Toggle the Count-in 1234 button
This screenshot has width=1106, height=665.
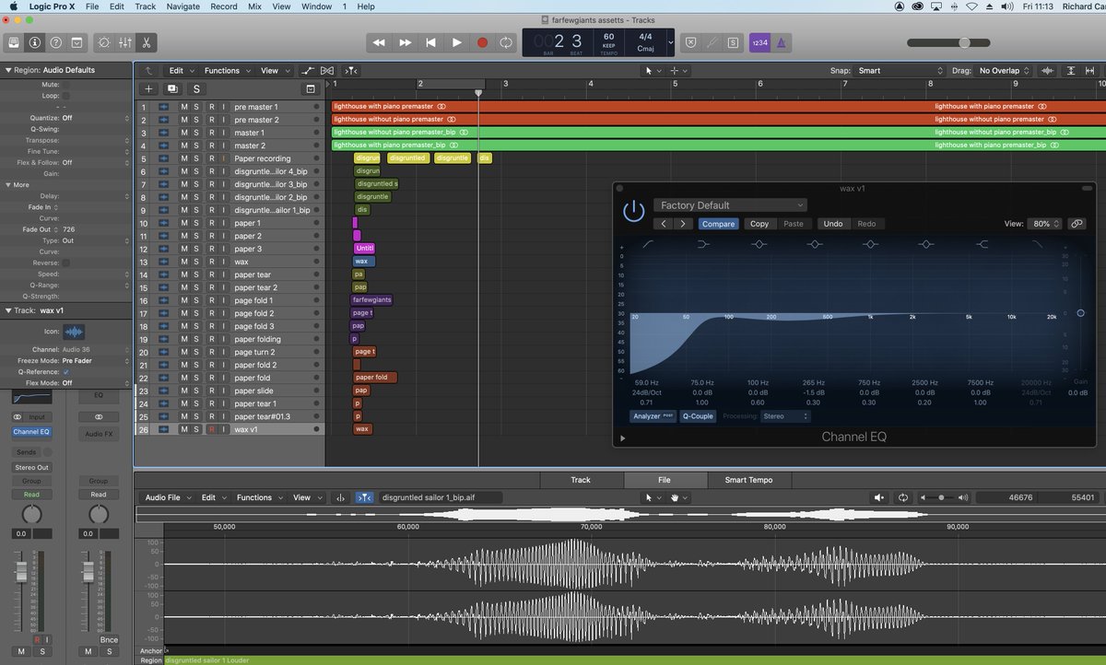(x=759, y=42)
